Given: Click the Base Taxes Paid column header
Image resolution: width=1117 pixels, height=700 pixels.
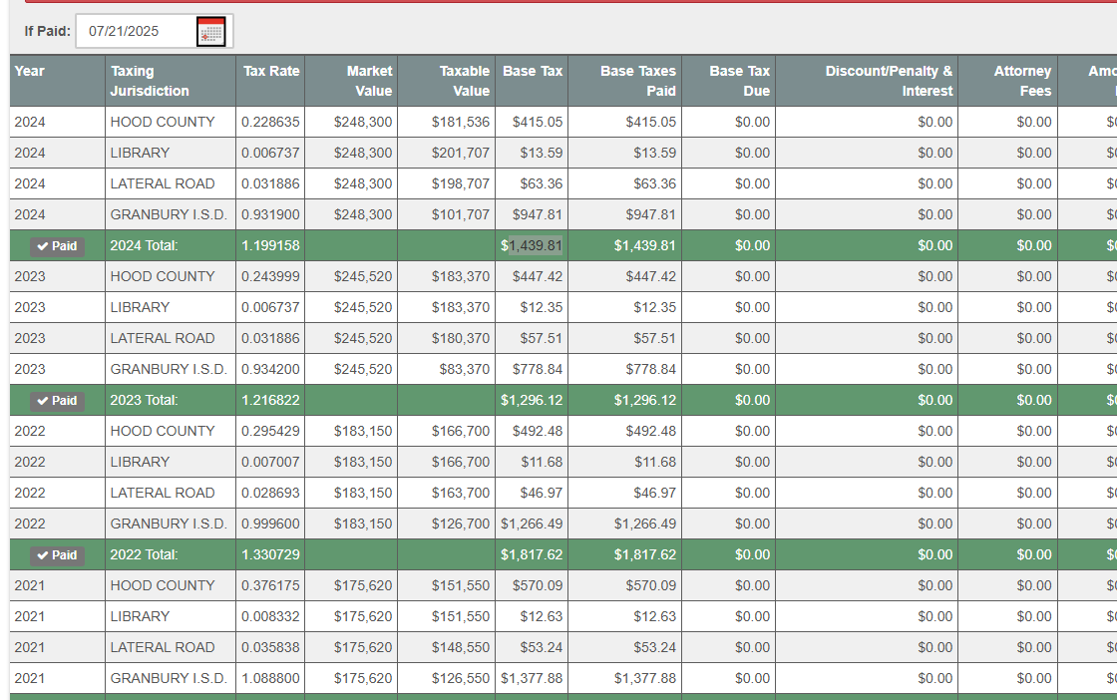Looking at the screenshot, I should [637, 81].
